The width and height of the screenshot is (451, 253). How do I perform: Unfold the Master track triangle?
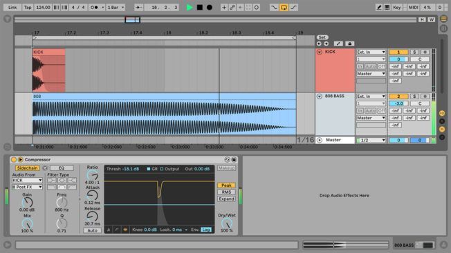point(320,140)
